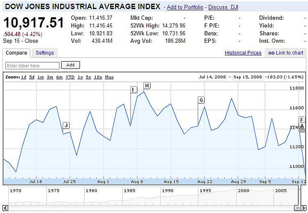Select news flag I on chart
The width and height of the screenshot is (308, 213).
point(133,90)
